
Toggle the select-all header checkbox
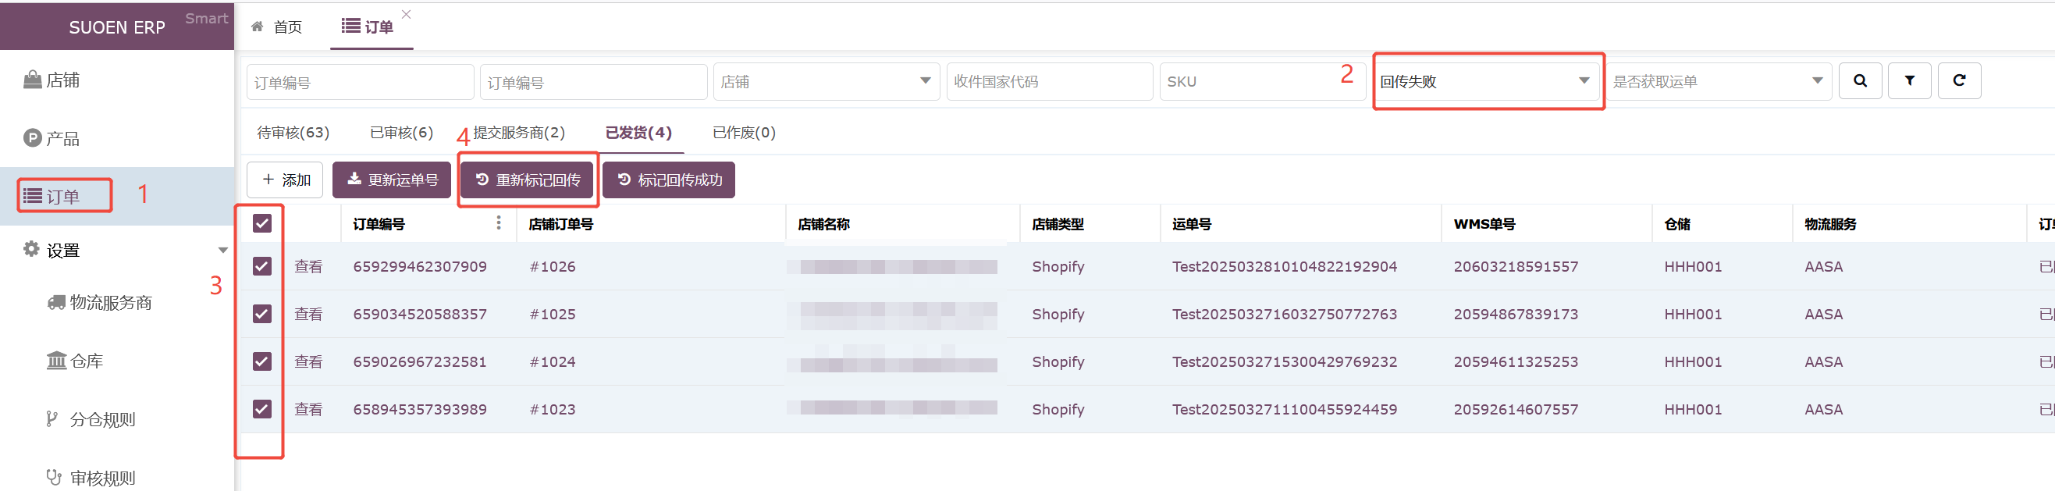(x=261, y=222)
